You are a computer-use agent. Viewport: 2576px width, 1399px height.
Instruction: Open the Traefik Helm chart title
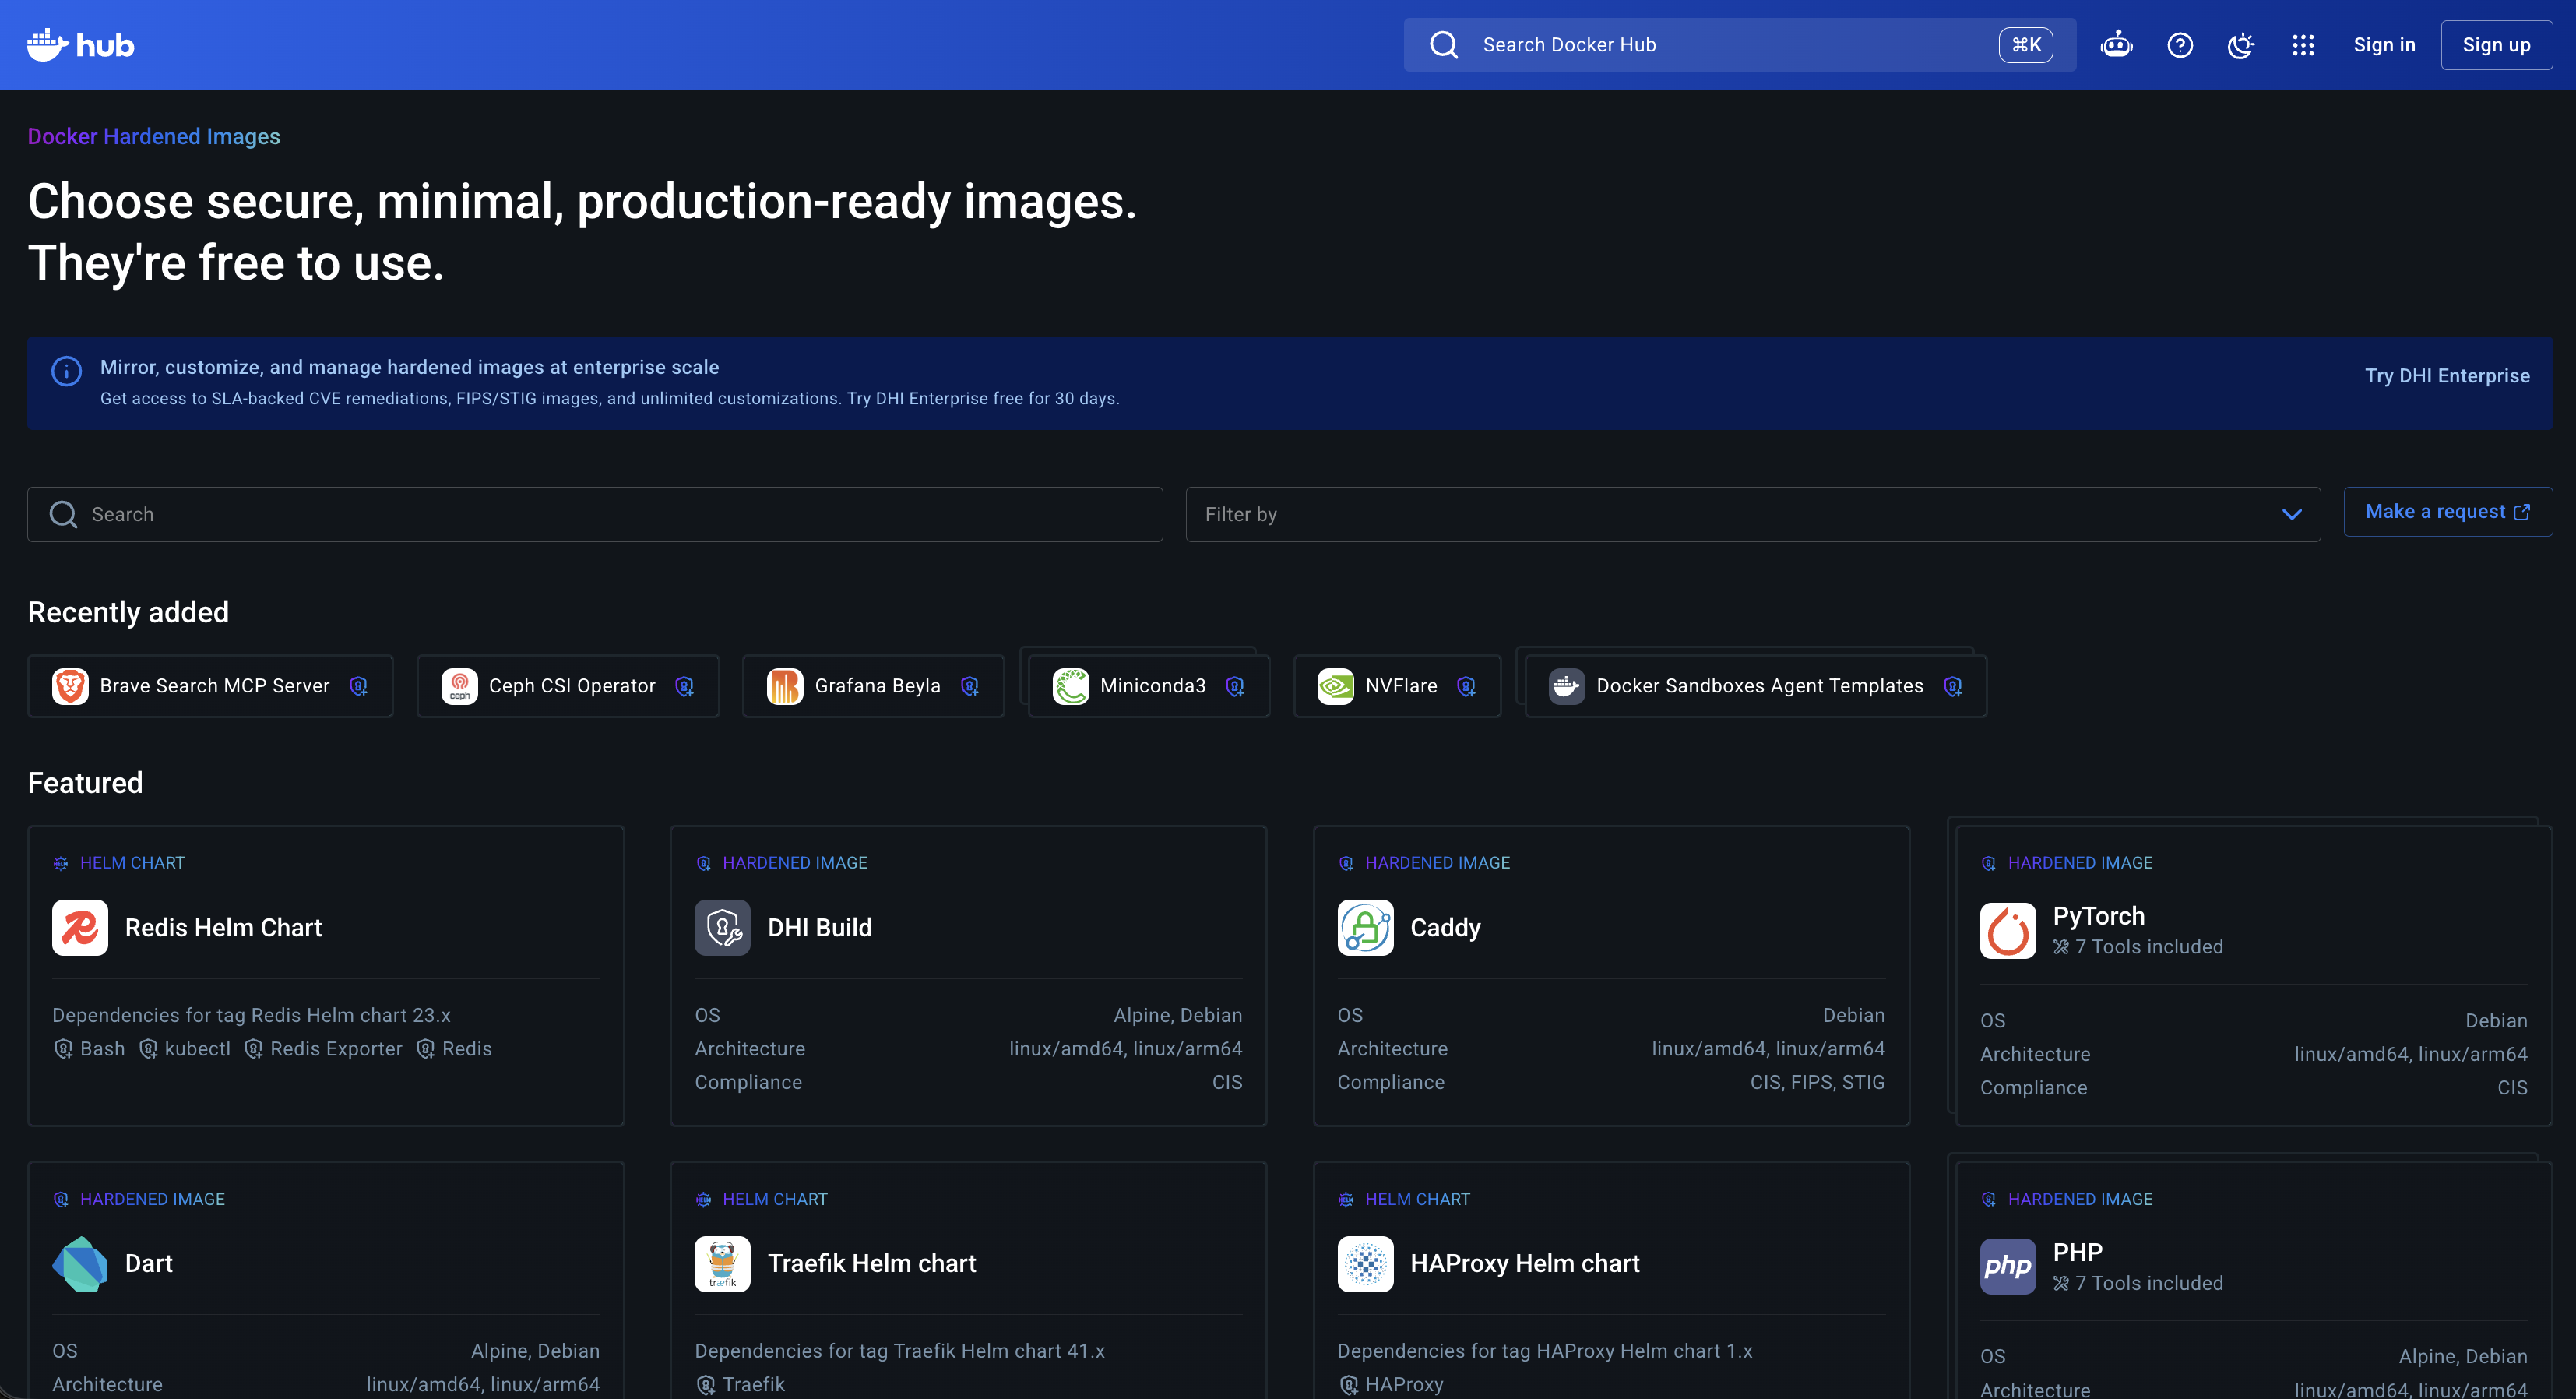(x=872, y=1264)
